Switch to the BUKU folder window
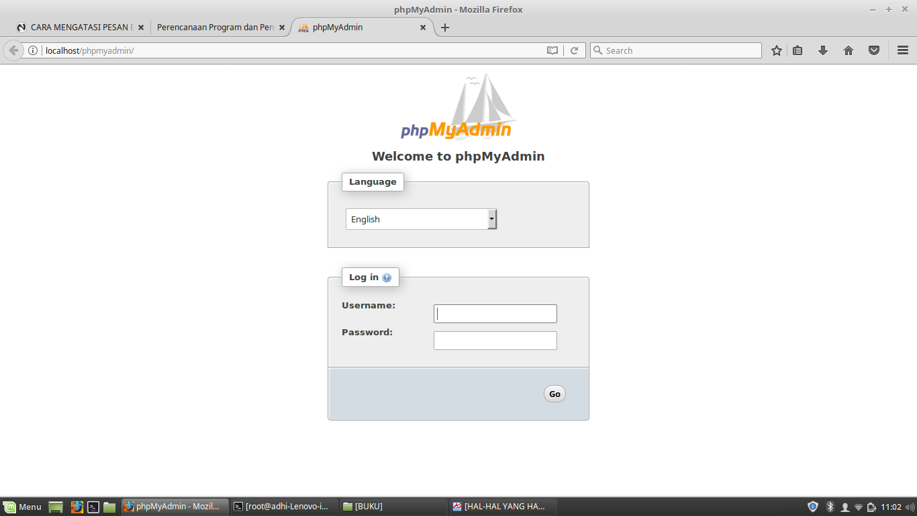Image resolution: width=917 pixels, height=516 pixels. [x=393, y=507]
